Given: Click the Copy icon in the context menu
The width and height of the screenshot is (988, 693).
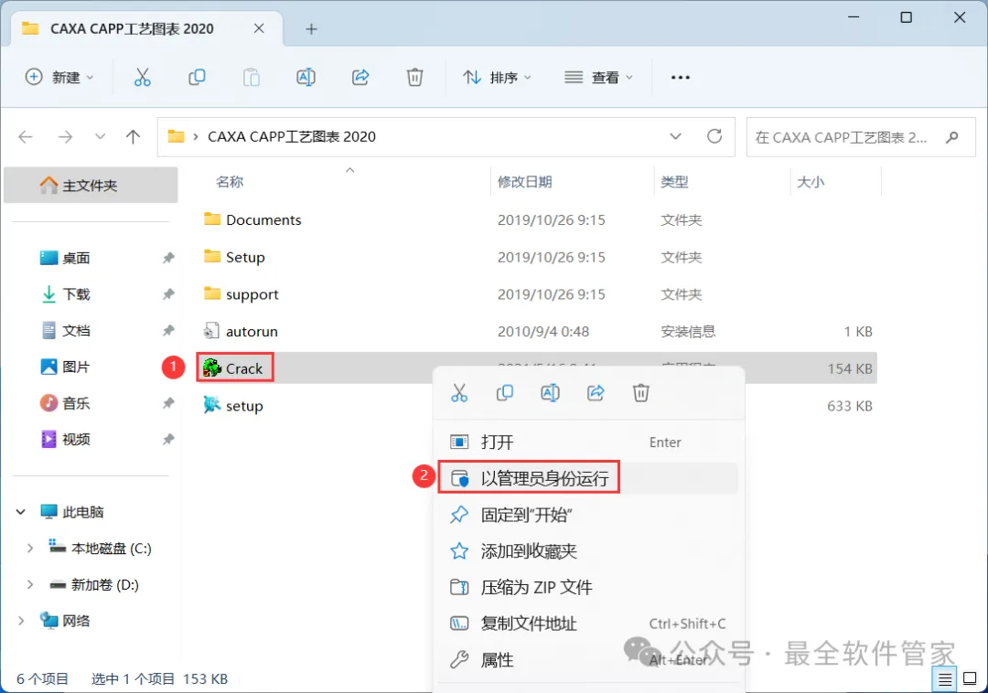Looking at the screenshot, I should click(505, 393).
